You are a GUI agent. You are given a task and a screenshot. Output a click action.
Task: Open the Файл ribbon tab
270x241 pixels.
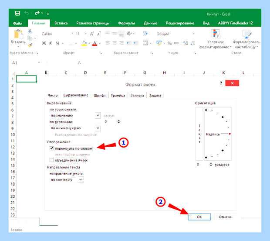(x=18, y=23)
